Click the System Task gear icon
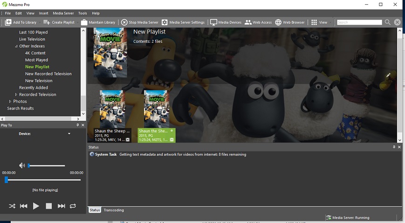This screenshot has width=405, height=223. tap(92, 154)
